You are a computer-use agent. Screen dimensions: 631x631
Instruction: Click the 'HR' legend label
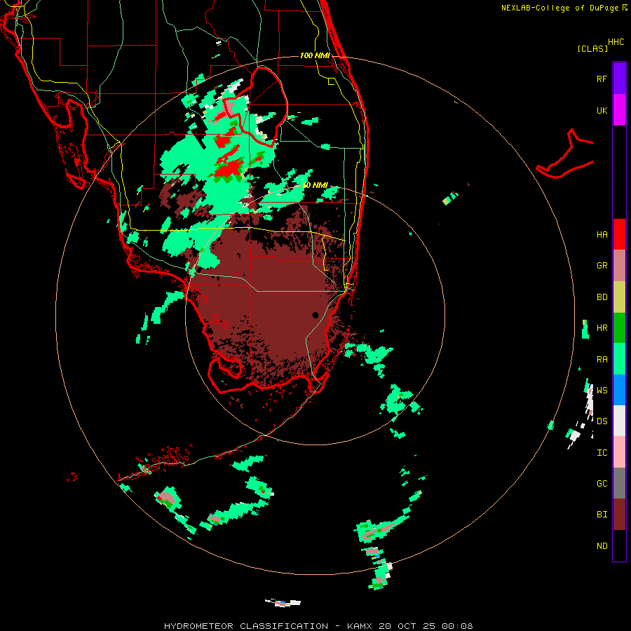click(602, 327)
